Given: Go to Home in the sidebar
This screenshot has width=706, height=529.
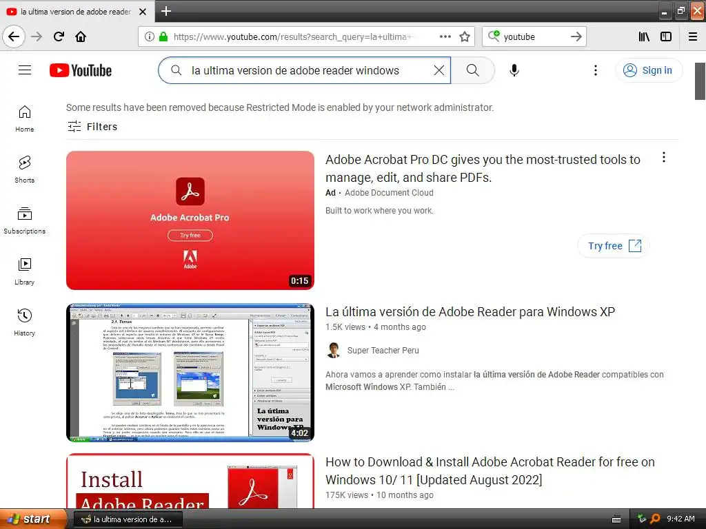Looking at the screenshot, I should coord(24,118).
